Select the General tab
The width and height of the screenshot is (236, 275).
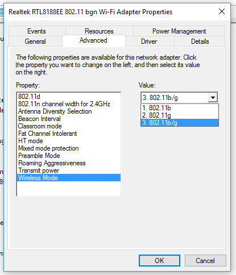point(35,41)
